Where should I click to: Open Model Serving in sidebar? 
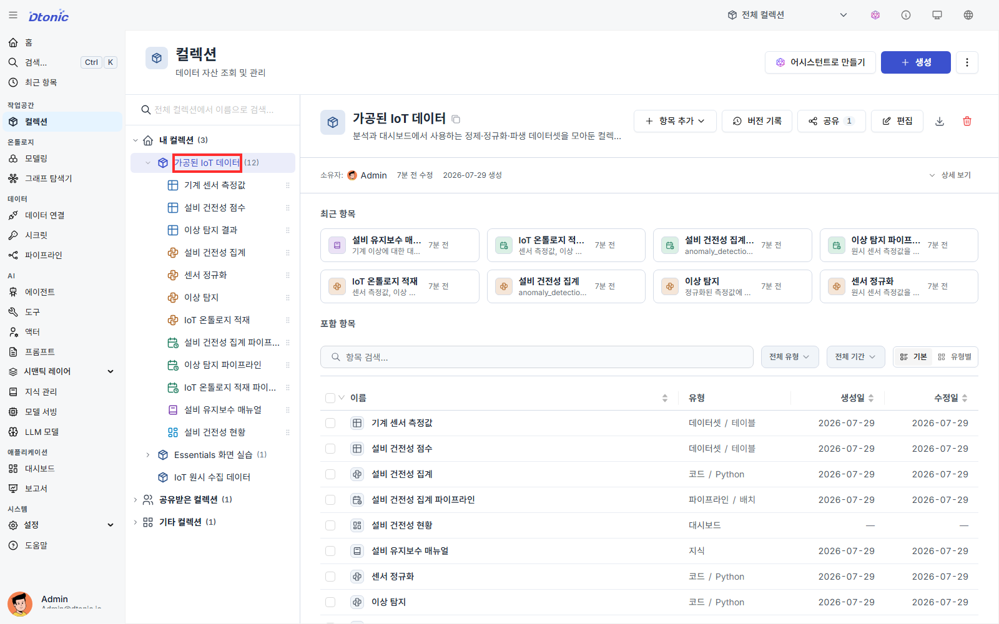(x=61, y=412)
